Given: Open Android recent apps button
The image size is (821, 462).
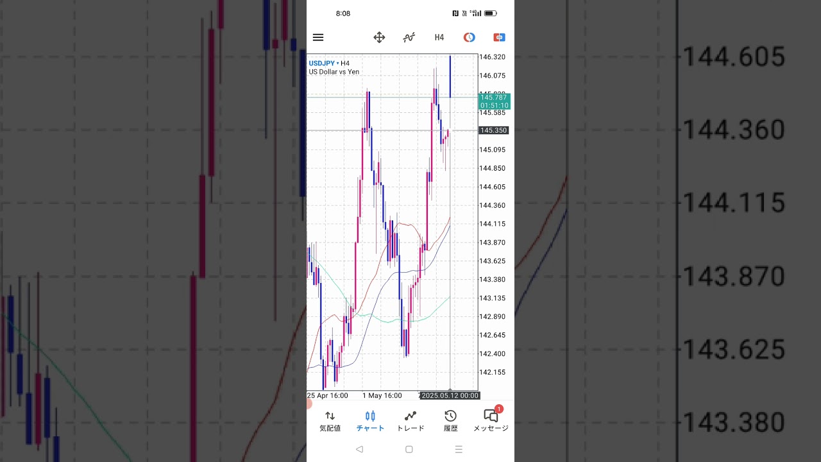Looking at the screenshot, I should (459, 449).
